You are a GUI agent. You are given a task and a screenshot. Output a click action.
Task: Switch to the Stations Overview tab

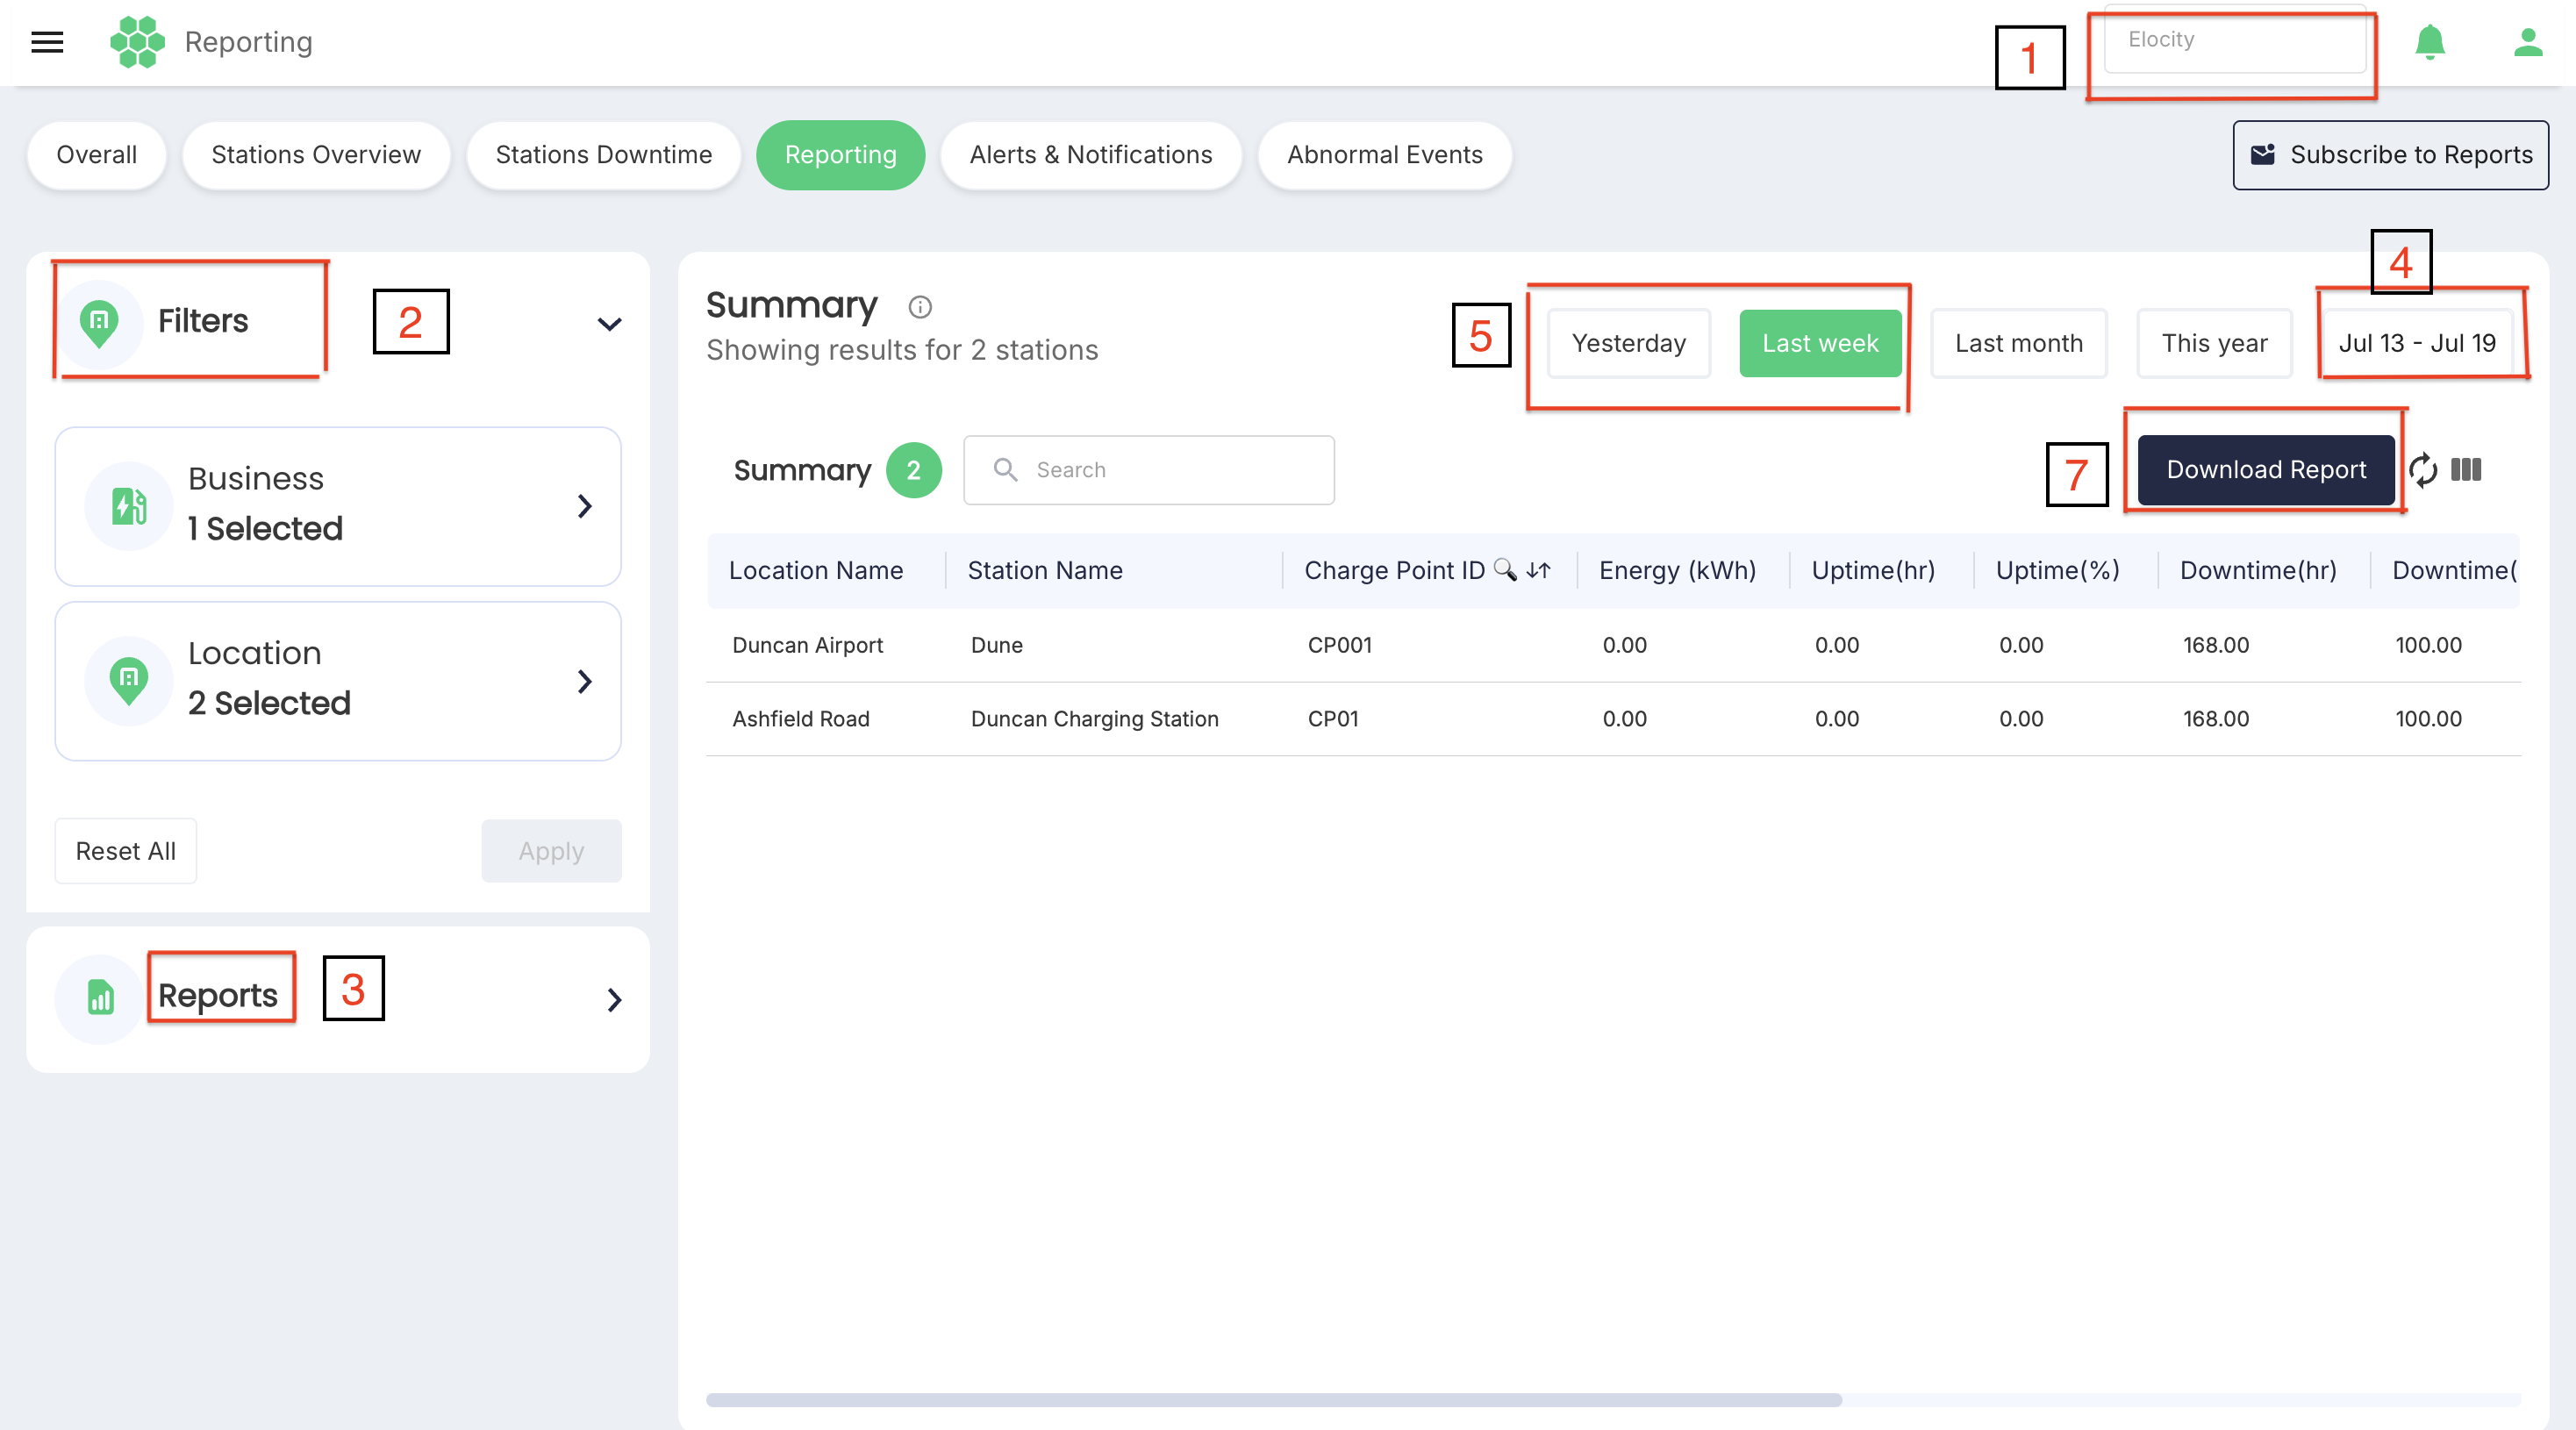tap(316, 155)
